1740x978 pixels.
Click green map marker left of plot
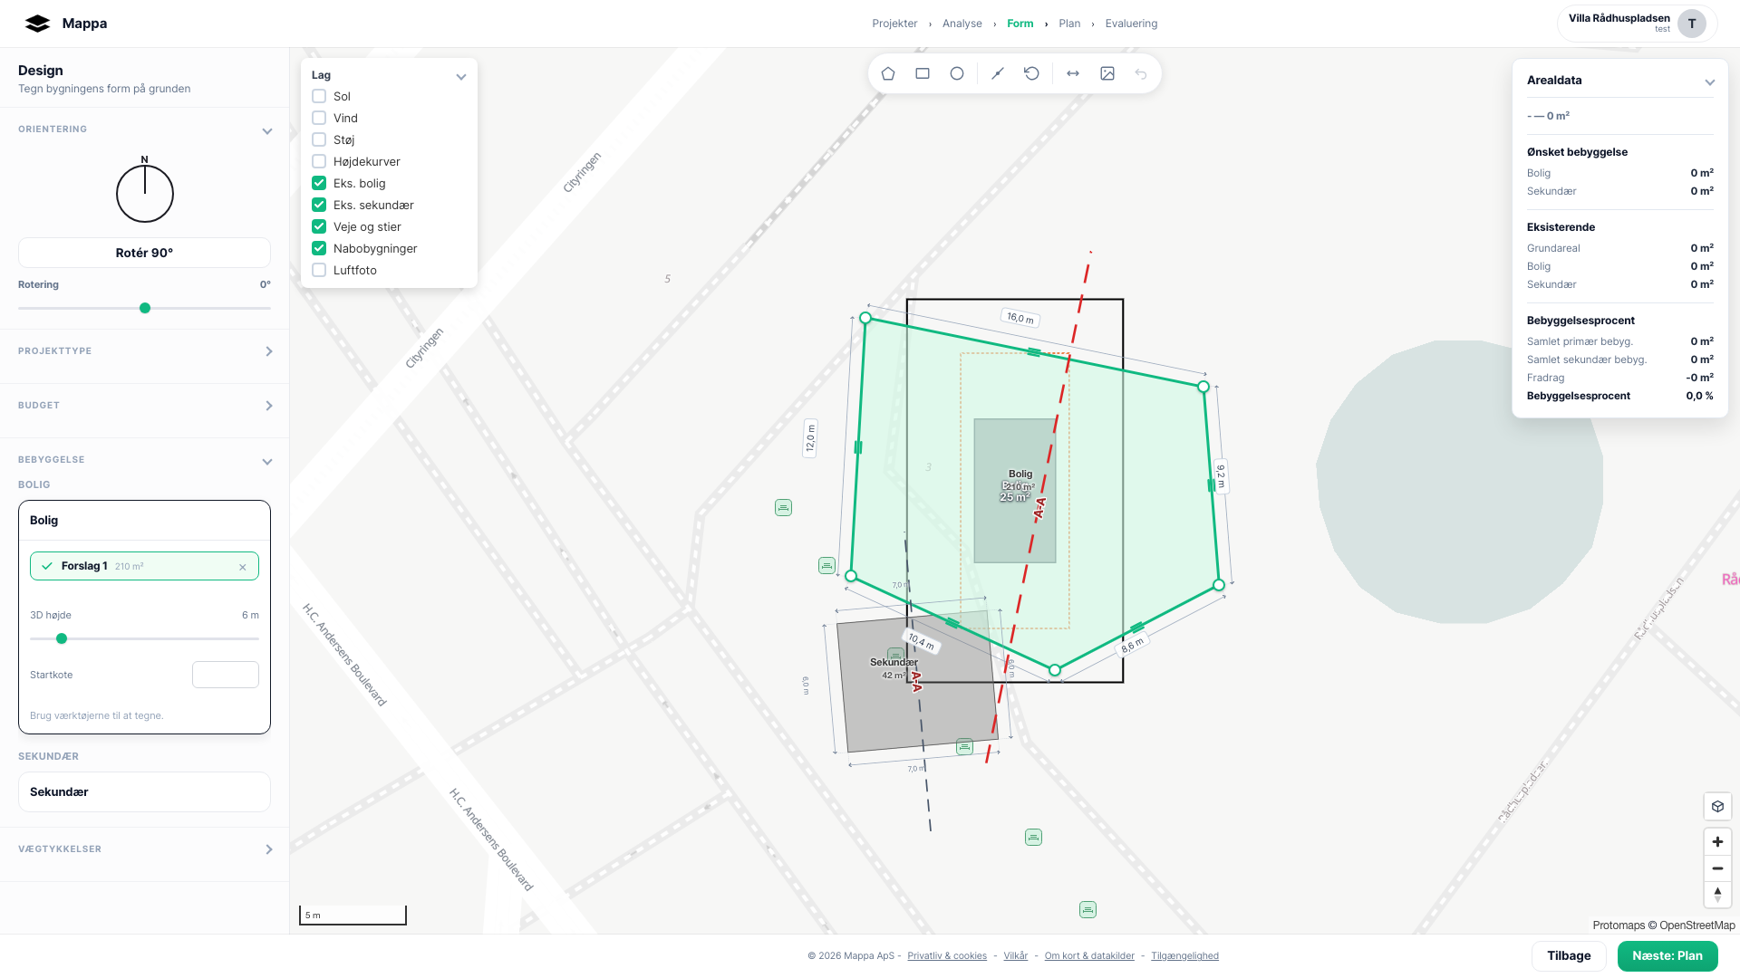tap(784, 508)
